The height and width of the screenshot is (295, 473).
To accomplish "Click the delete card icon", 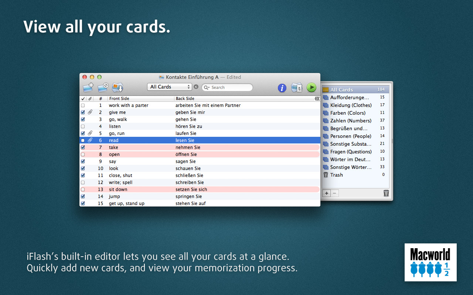I will pos(103,88).
